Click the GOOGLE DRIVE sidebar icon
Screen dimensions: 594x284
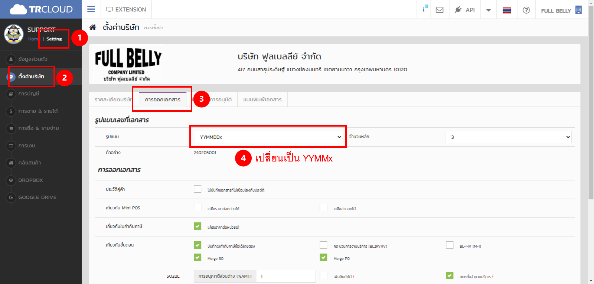[x=11, y=198]
